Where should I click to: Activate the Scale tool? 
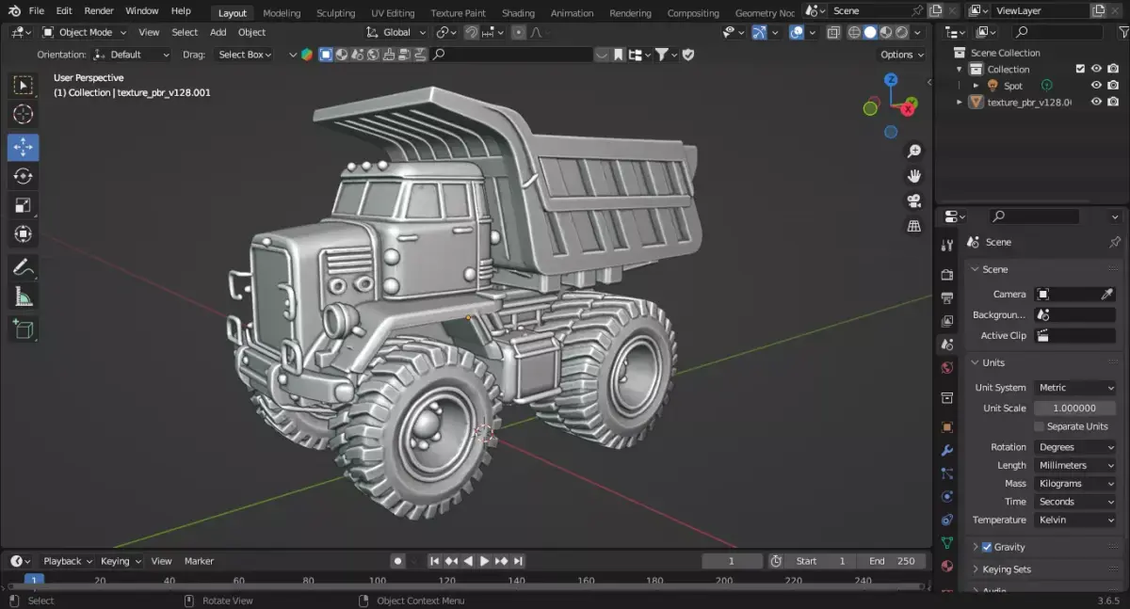24,205
